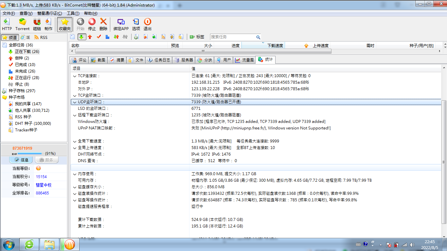This screenshot has height=251, width=447.
Task: Click the task list horizontal scrollbar
Action: pyautogui.click(x=203, y=51)
